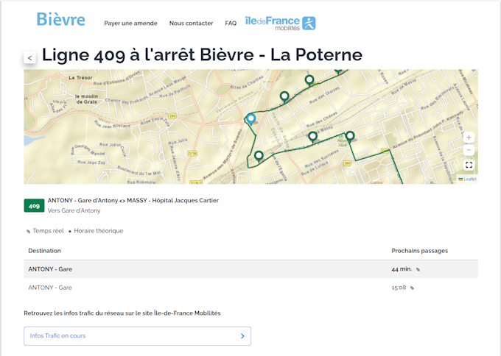Expand the Infos Trafic en cours panel
Screen dimensions: 501x356
[137, 336]
